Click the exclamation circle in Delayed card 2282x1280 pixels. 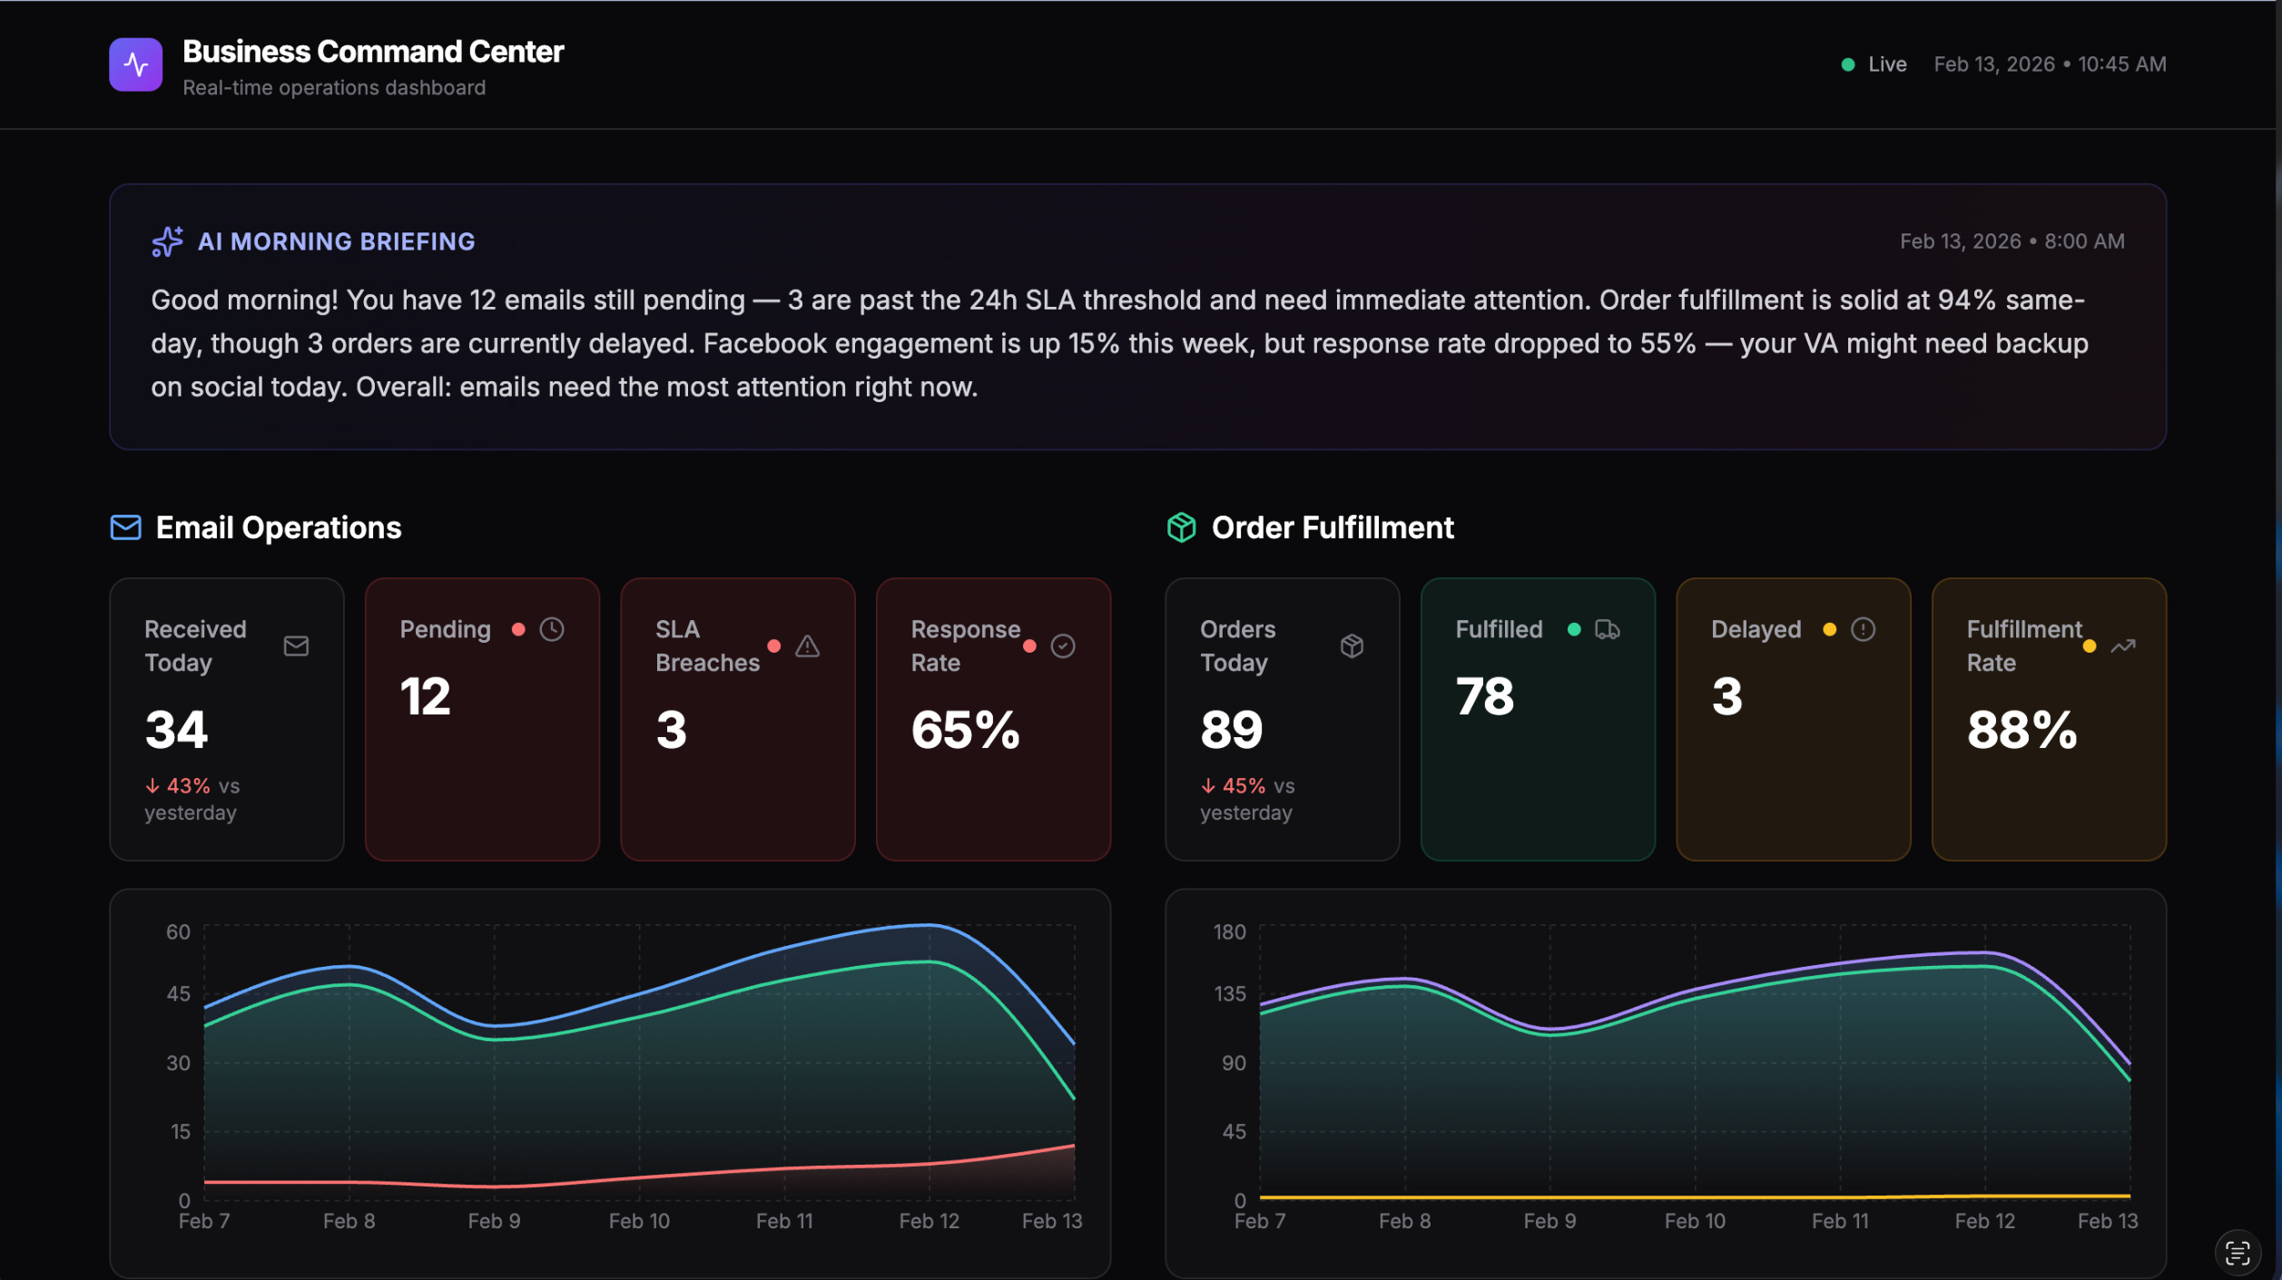click(x=1863, y=629)
